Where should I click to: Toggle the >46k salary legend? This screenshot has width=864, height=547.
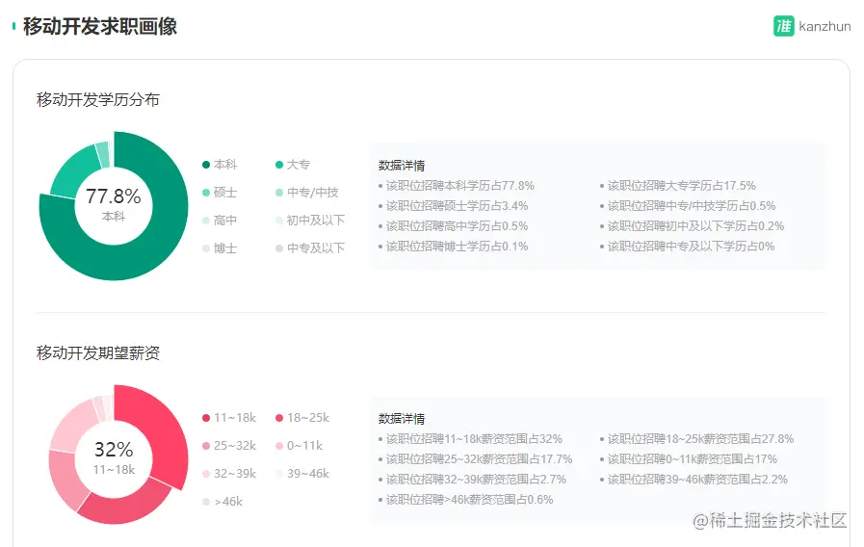tap(223, 502)
